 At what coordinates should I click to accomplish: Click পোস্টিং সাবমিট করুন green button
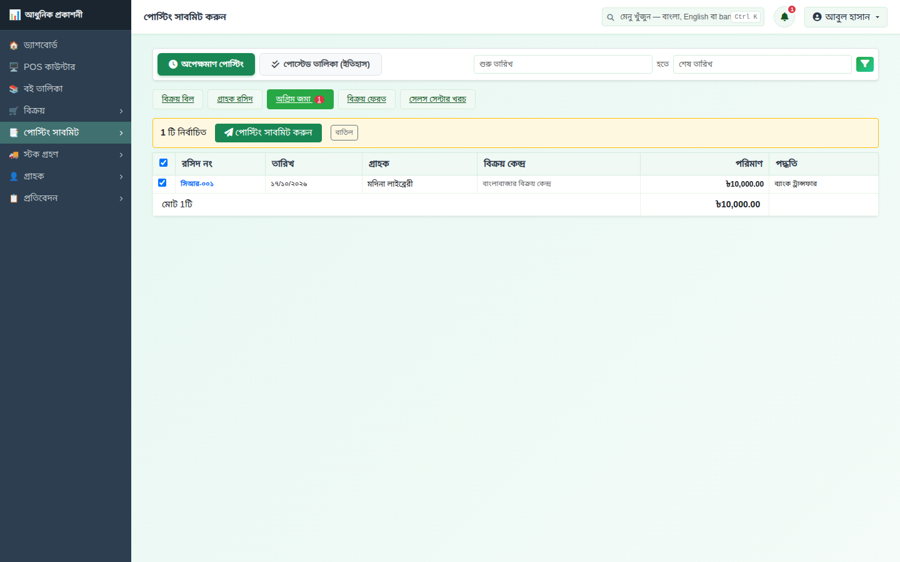(x=268, y=133)
